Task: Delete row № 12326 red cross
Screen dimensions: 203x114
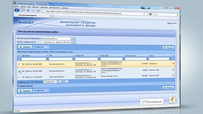Action: (173, 70)
